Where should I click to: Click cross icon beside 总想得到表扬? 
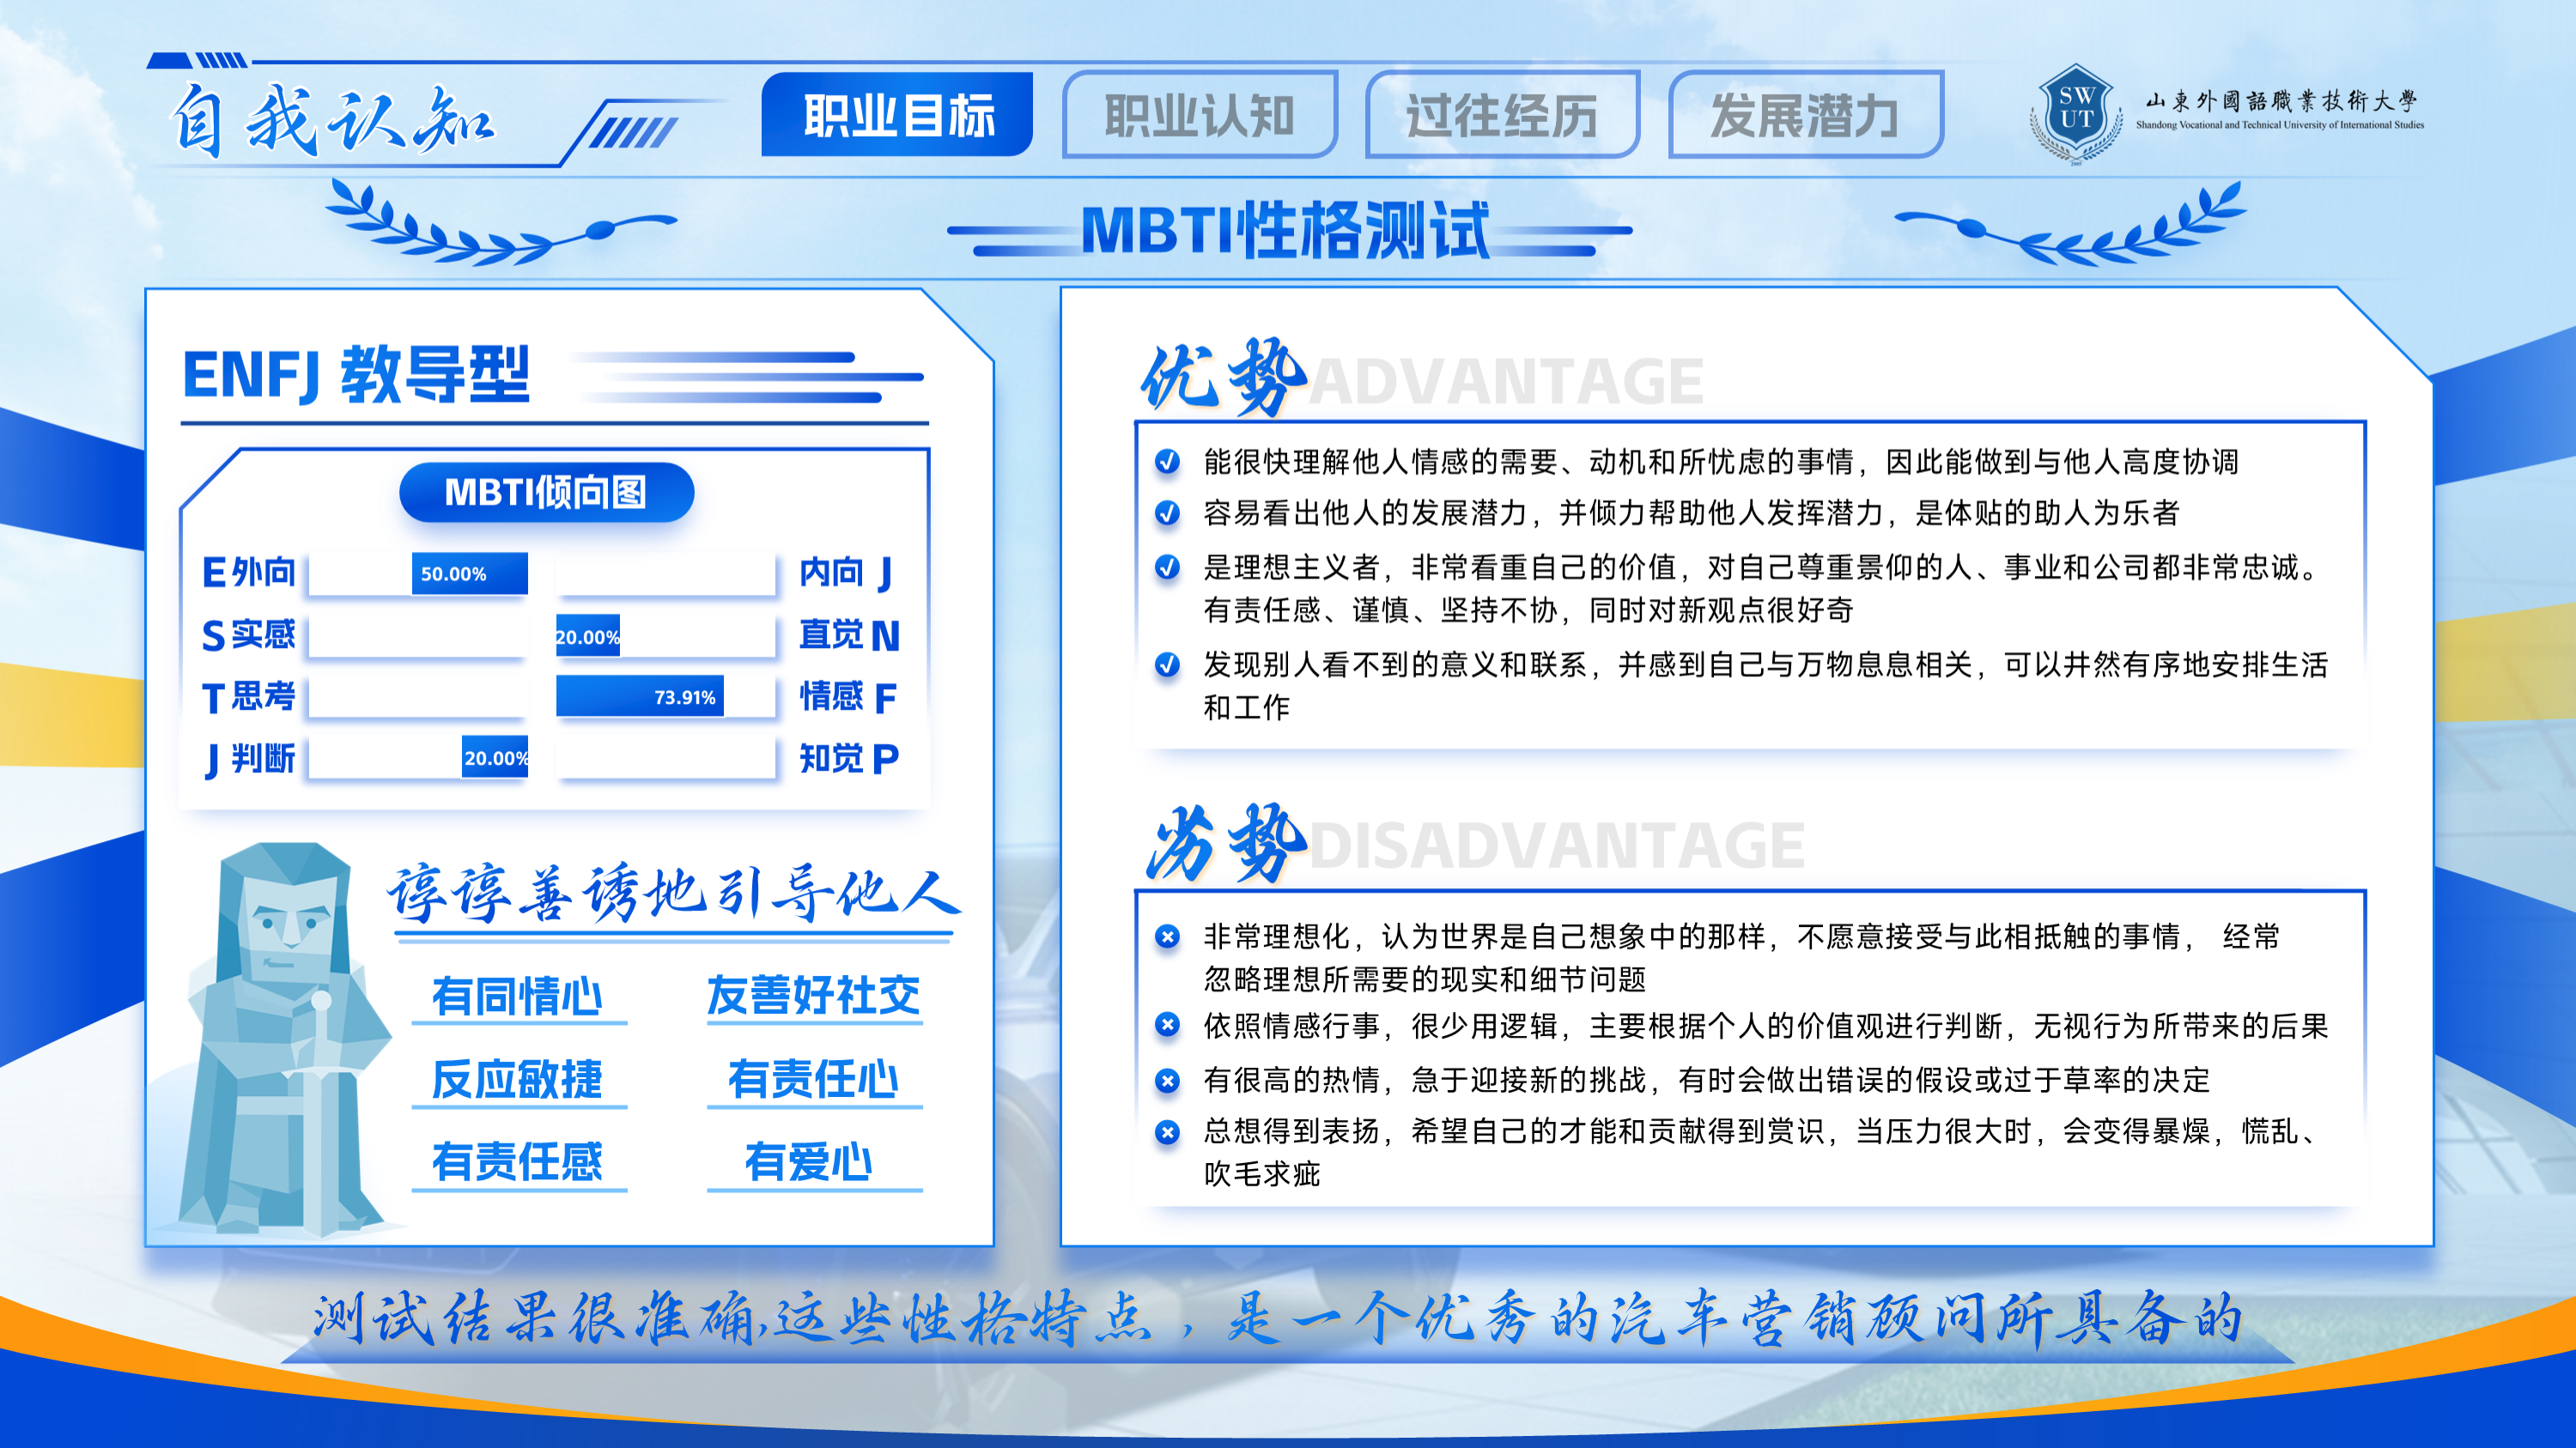1167,1131
